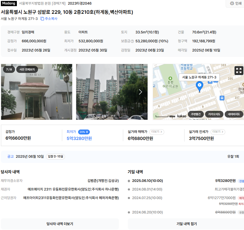
Task: Show next photo with right arrow
Action: point(140,92)
